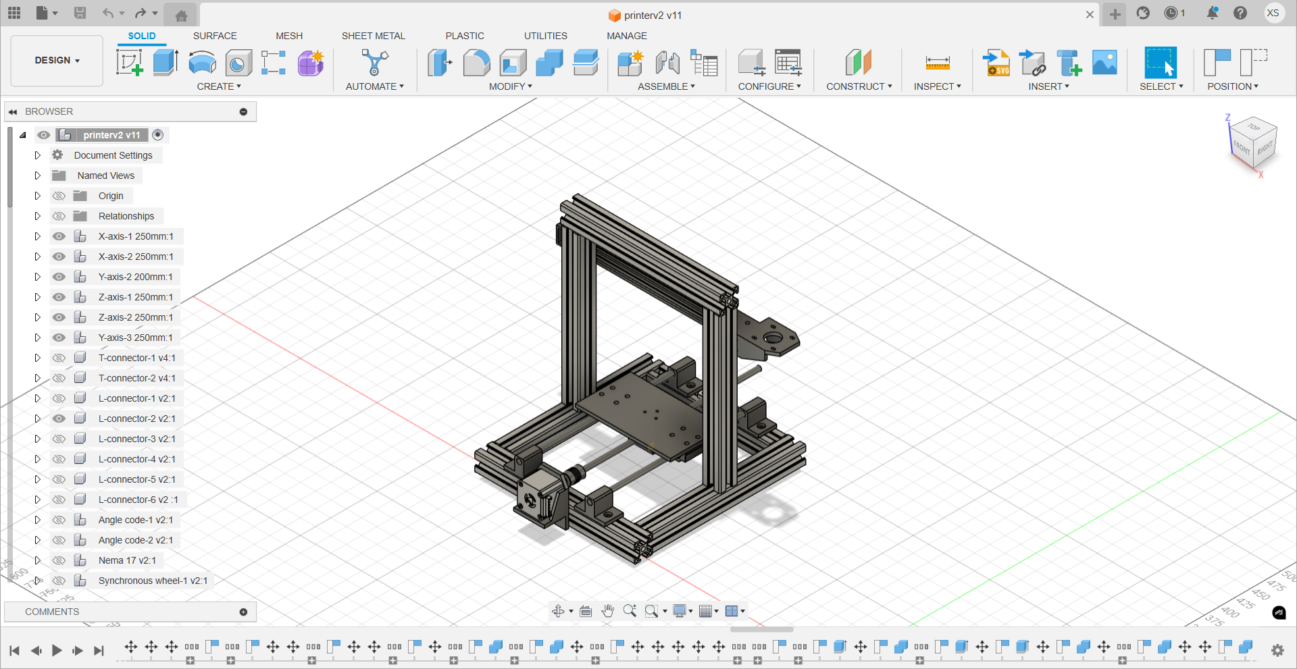Click the Joint icon in Assemble
The image size is (1297, 669).
(667, 63)
